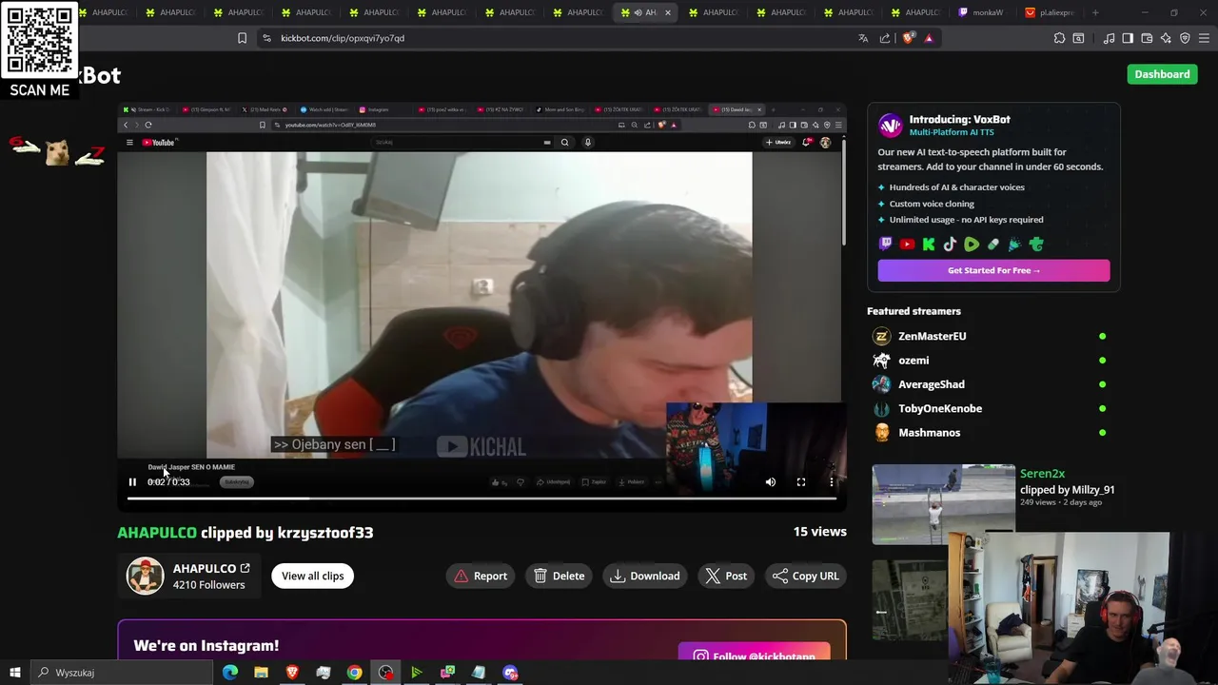Open OBS Studio from taskbar
1218x685 pixels.
pos(385,673)
